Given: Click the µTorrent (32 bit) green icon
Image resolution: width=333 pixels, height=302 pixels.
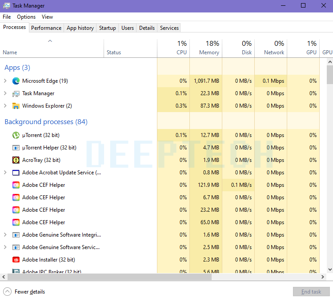Looking at the screenshot, I should 16,135.
